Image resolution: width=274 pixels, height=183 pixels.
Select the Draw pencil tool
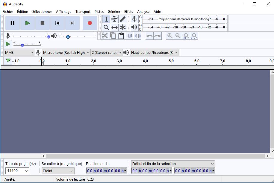coord(123,19)
